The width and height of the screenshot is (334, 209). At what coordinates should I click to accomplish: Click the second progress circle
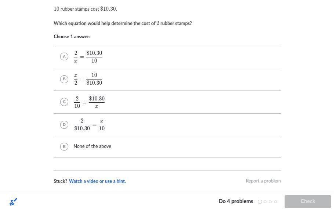tap(265, 202)
